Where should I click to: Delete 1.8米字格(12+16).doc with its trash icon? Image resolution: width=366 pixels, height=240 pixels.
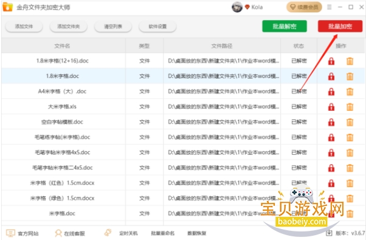click(350, 61)
